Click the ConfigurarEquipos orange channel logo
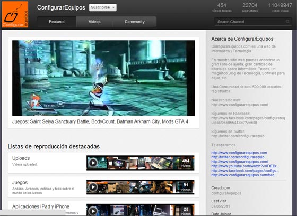The image size is (297, 216). click(x=15, y=14)
